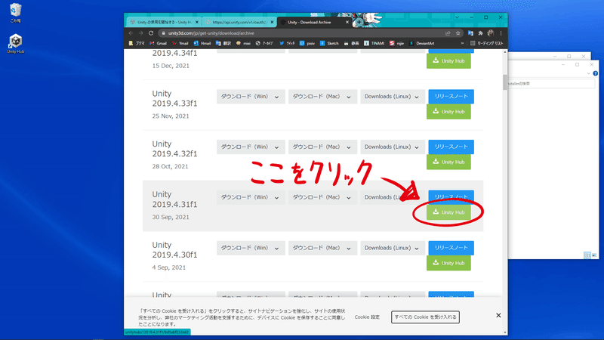Expand ダウンロード (Mac) dropdown for 2019.4.33f1

point(322,97)
